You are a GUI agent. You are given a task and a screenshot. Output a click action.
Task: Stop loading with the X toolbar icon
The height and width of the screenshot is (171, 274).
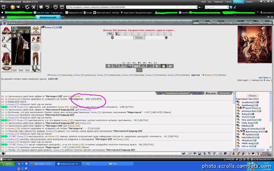[34, 7]
